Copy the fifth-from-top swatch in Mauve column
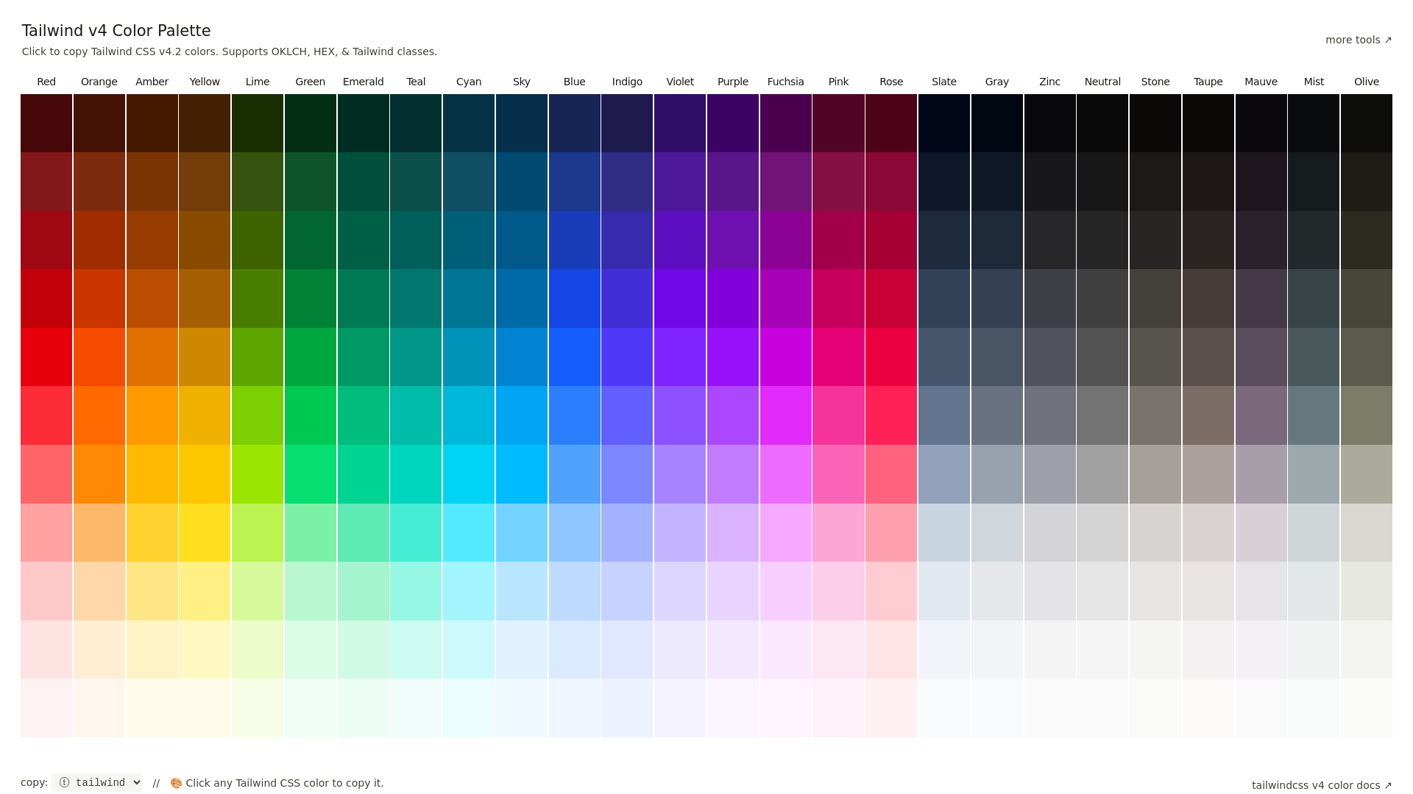This screenshot has height=794, width=1413. pyautogui.click(x=1261, y=357)
